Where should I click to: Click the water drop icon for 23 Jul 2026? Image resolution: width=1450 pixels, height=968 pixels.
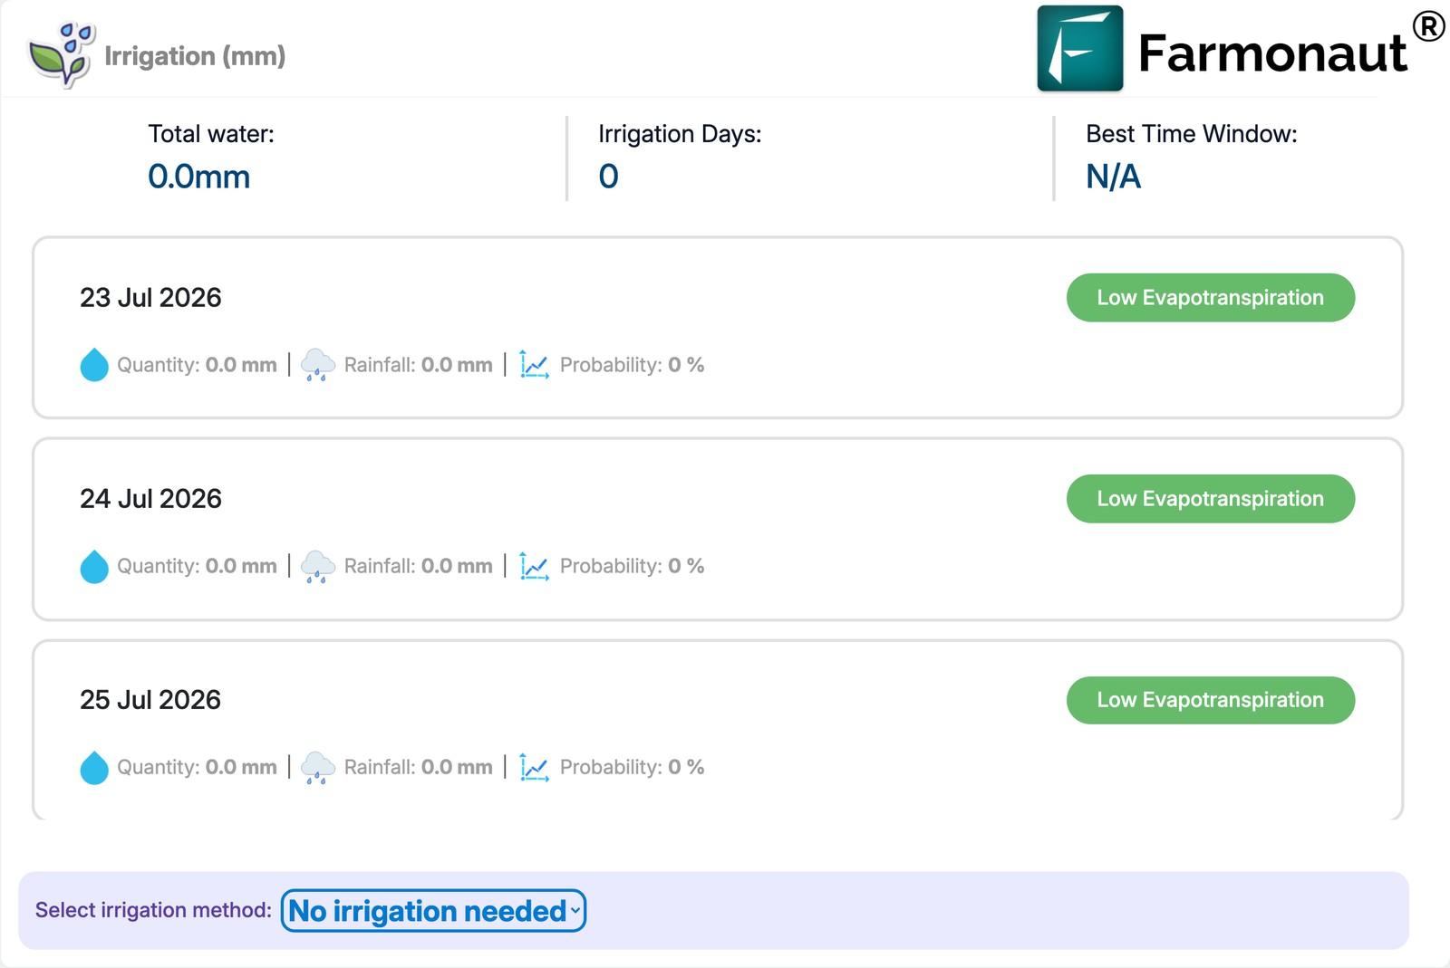tap(94, 365)
